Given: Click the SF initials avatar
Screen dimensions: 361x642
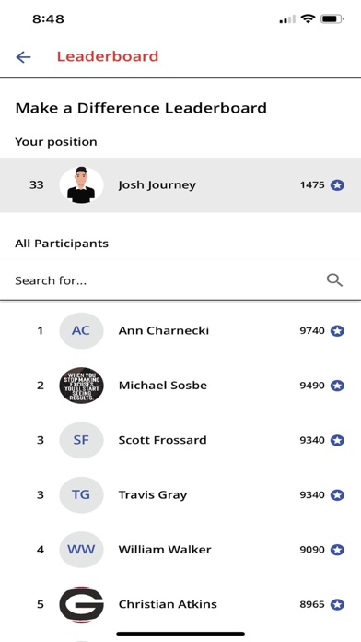Looking at the screenshot, I should pos(81,440).
